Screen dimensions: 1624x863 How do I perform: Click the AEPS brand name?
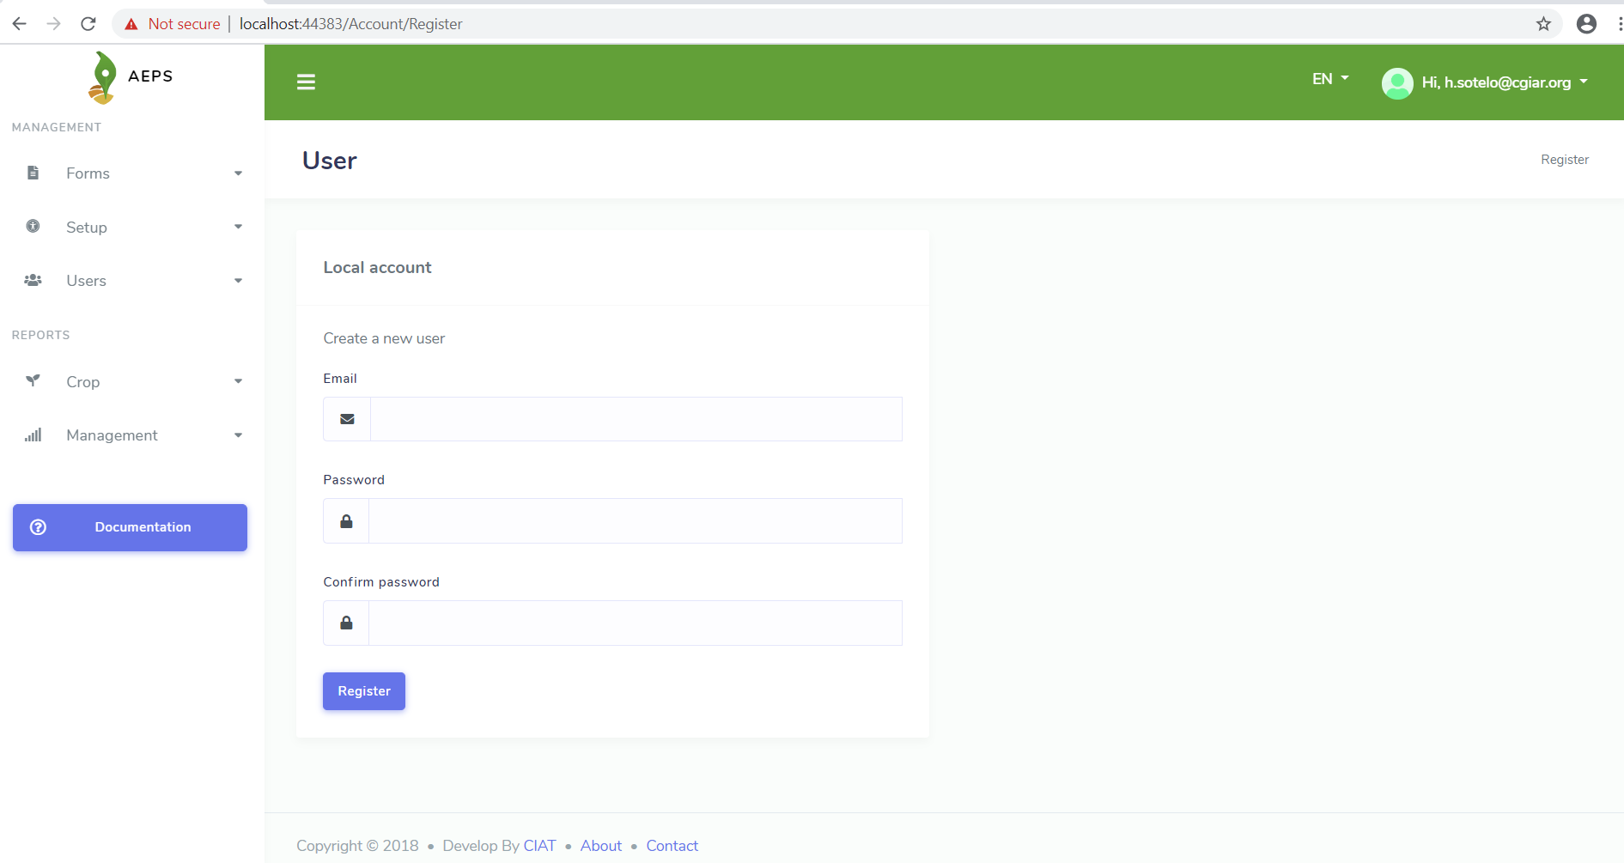150,76
